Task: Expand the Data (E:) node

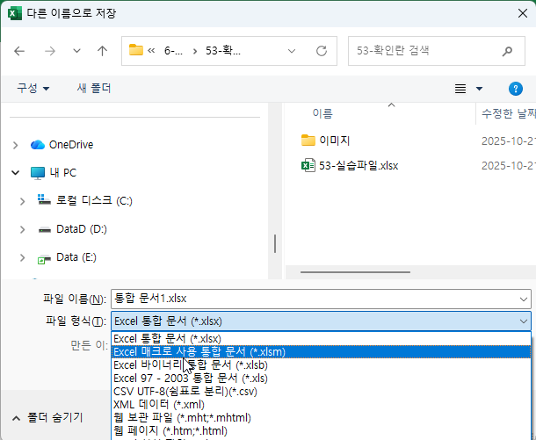Action: [x=22, y=257]
